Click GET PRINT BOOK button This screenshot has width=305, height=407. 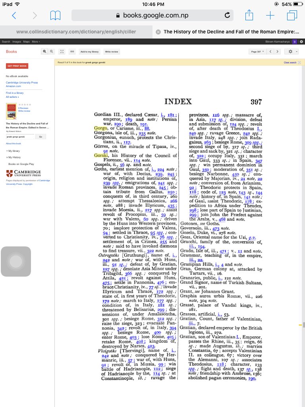17,66
